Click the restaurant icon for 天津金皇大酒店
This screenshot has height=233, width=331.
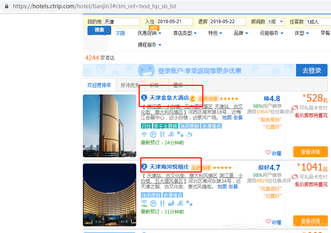pyautogui.click(x=162, y=134)
